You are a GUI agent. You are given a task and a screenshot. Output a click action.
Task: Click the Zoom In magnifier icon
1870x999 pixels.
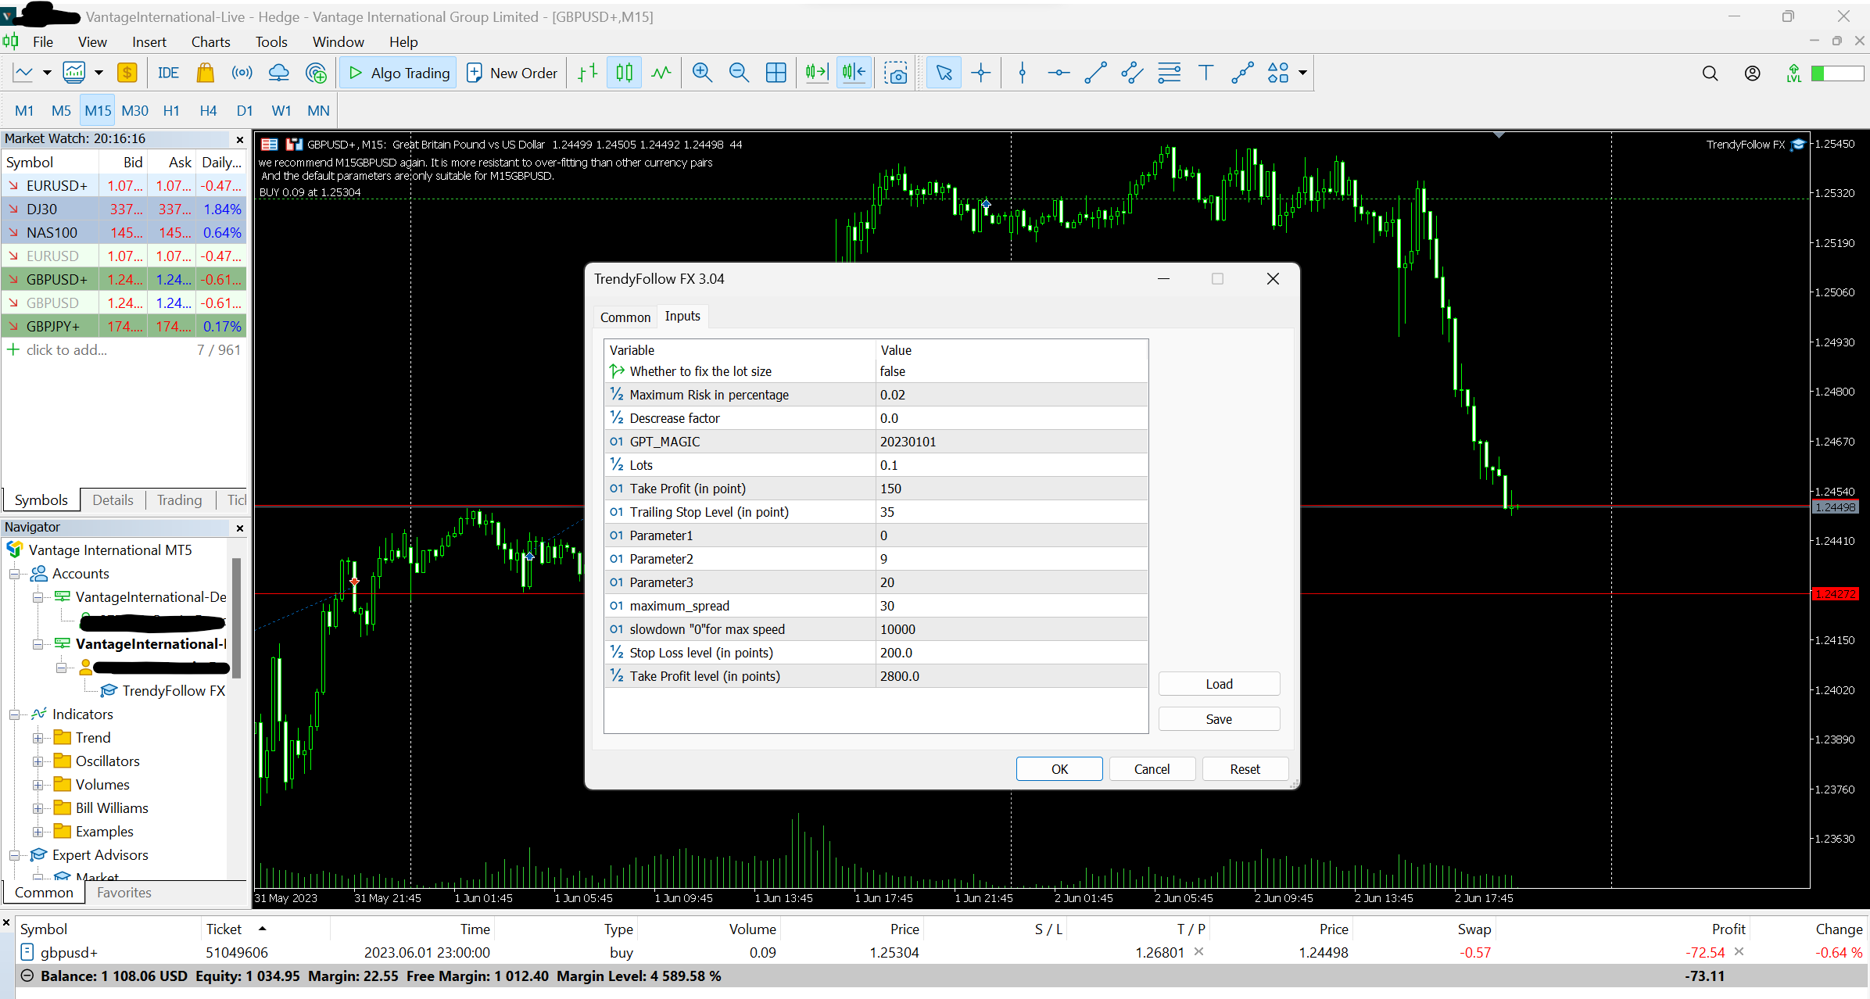(702, 73)
